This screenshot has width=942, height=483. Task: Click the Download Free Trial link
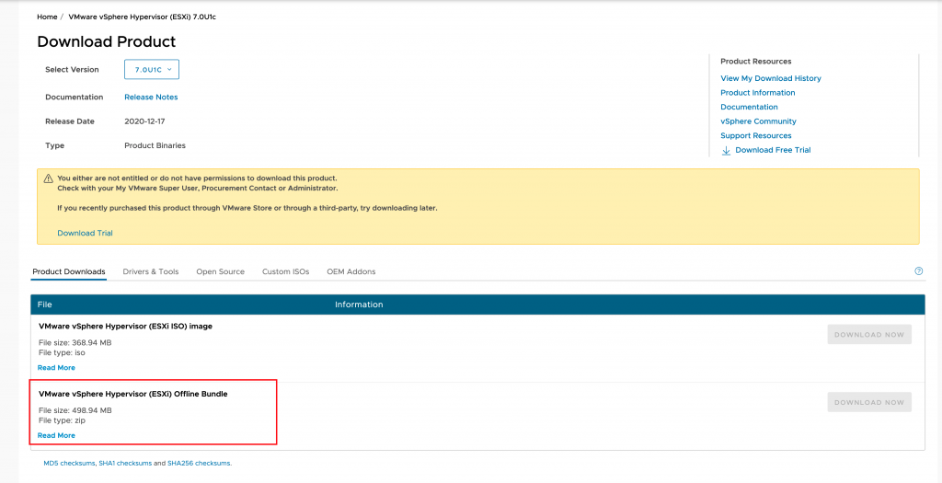click(x=773, y=150)
